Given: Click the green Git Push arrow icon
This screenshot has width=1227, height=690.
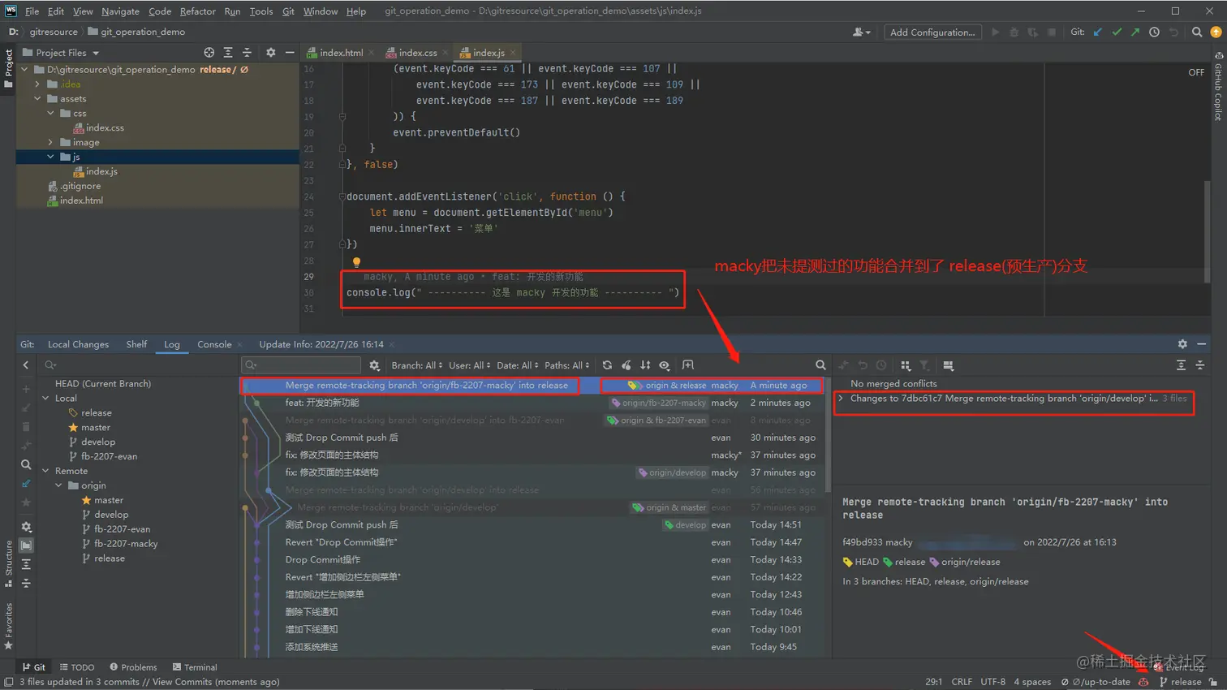Looking at the screenshot, I should coord(1135,32).
